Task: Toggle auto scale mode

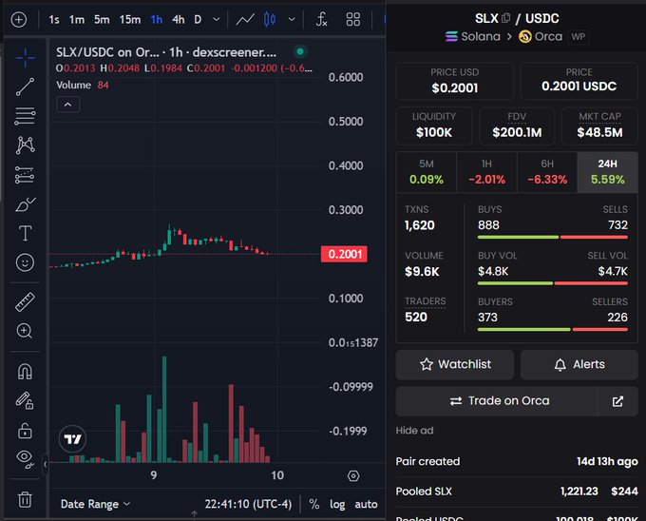Action: click(x=366, y=504)
